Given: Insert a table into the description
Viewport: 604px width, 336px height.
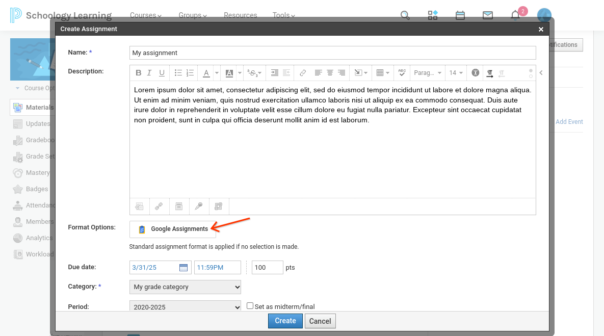Looking at the screenshot, I should coord(380,72).
